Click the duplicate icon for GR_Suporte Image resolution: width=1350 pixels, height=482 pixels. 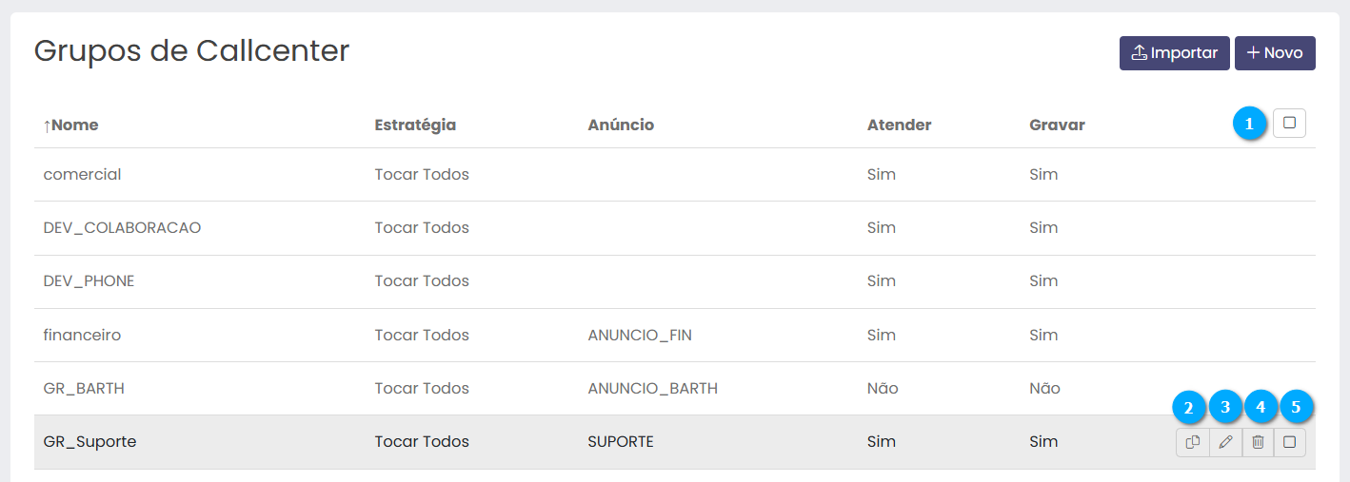coord(1192,442)
